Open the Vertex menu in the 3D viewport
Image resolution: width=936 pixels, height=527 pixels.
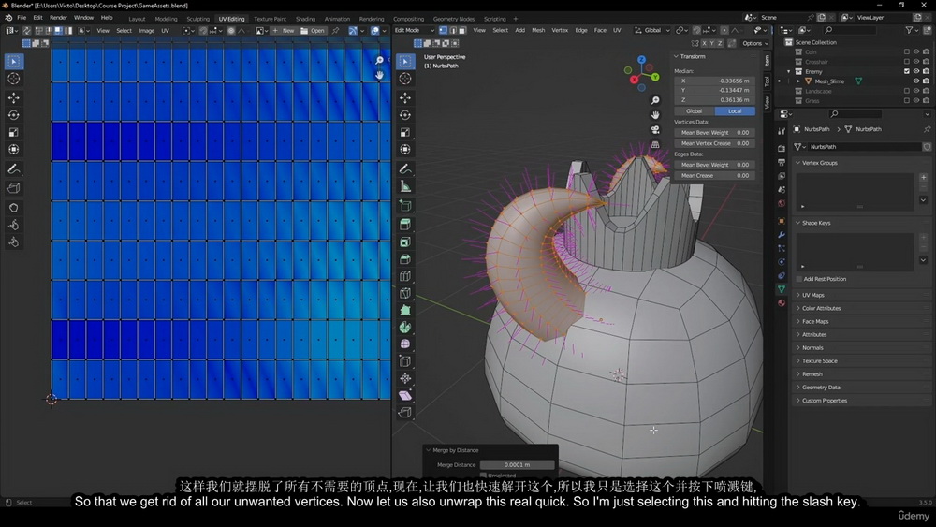[560, 30]
